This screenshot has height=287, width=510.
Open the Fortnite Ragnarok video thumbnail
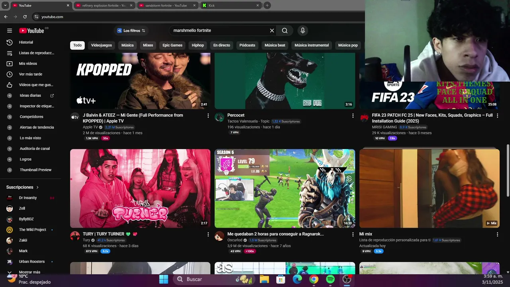point(285,189)
